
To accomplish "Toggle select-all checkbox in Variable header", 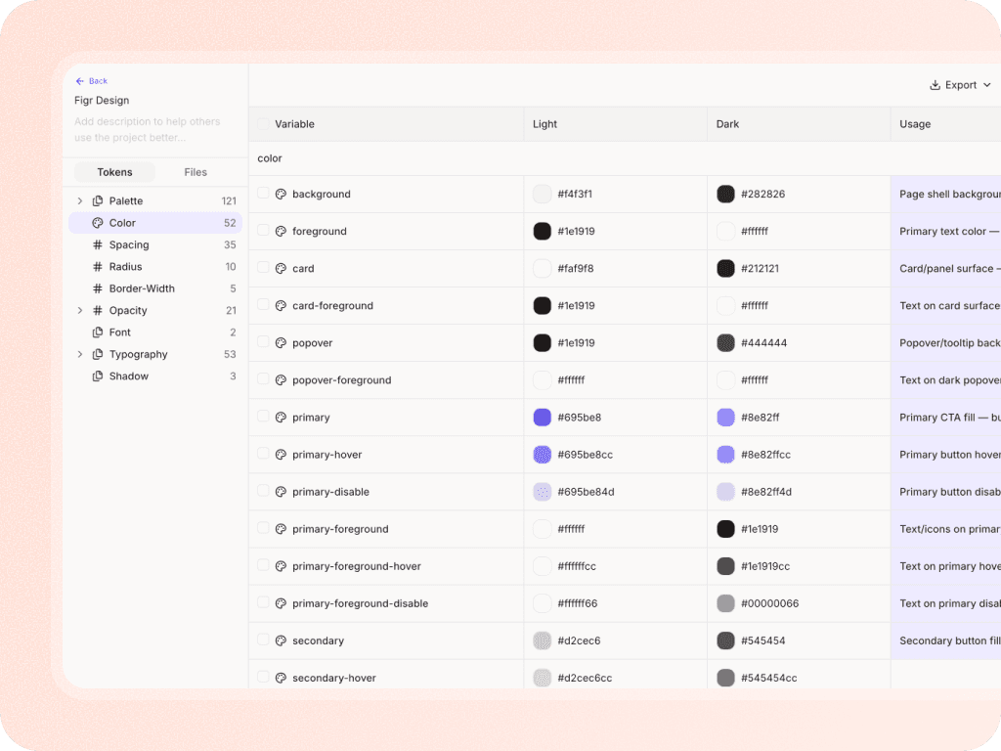I will coord(263,123).
